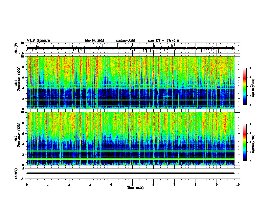The height and width of the screenshot is (207, 268).
Task: Click the May 19, 2026 date label
Action: [x=94, y=41]
